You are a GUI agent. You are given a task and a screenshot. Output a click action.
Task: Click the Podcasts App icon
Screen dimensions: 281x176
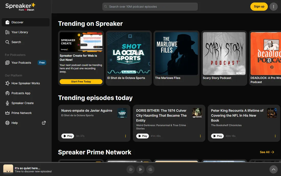tap(7, 93)
